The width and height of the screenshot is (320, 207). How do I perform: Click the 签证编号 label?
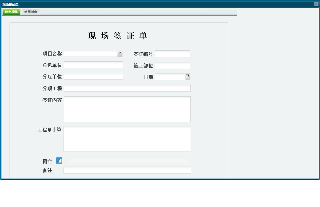pyautogui.click(x=143, y=54)
